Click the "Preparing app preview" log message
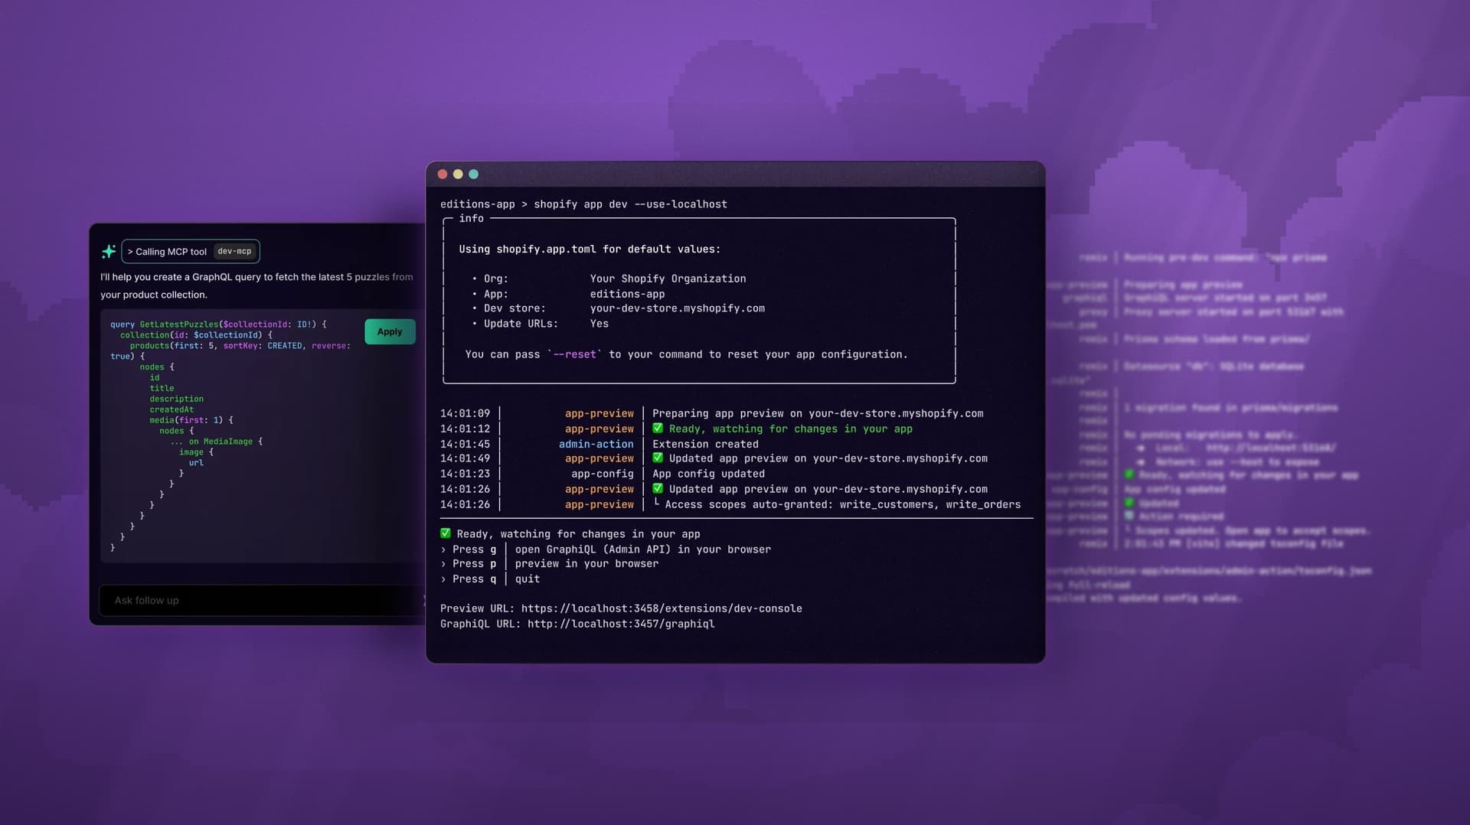The width and height of the screenshot is (1470, 825). point(818,413)
